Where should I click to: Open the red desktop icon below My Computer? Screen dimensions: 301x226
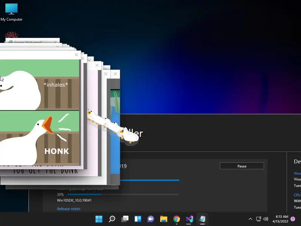11,35
